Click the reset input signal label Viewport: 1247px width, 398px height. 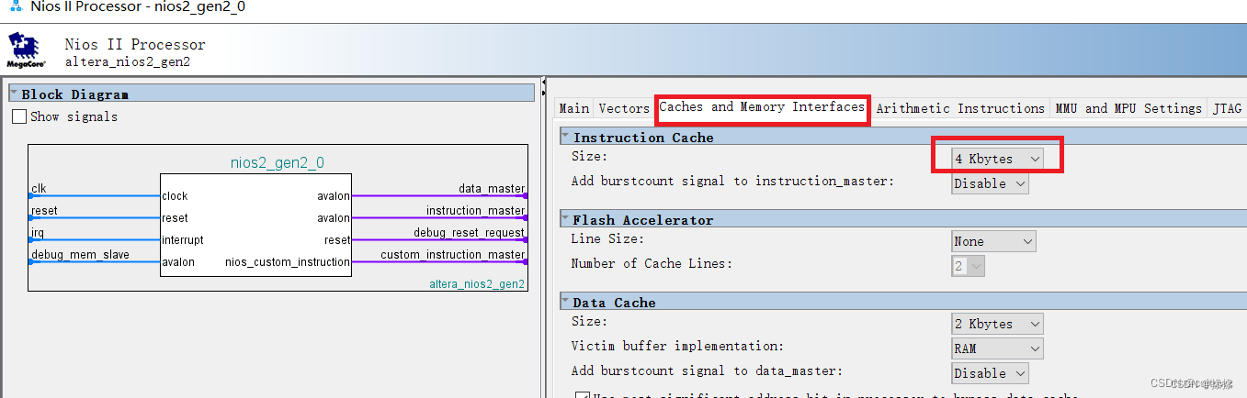click(44, 211)
